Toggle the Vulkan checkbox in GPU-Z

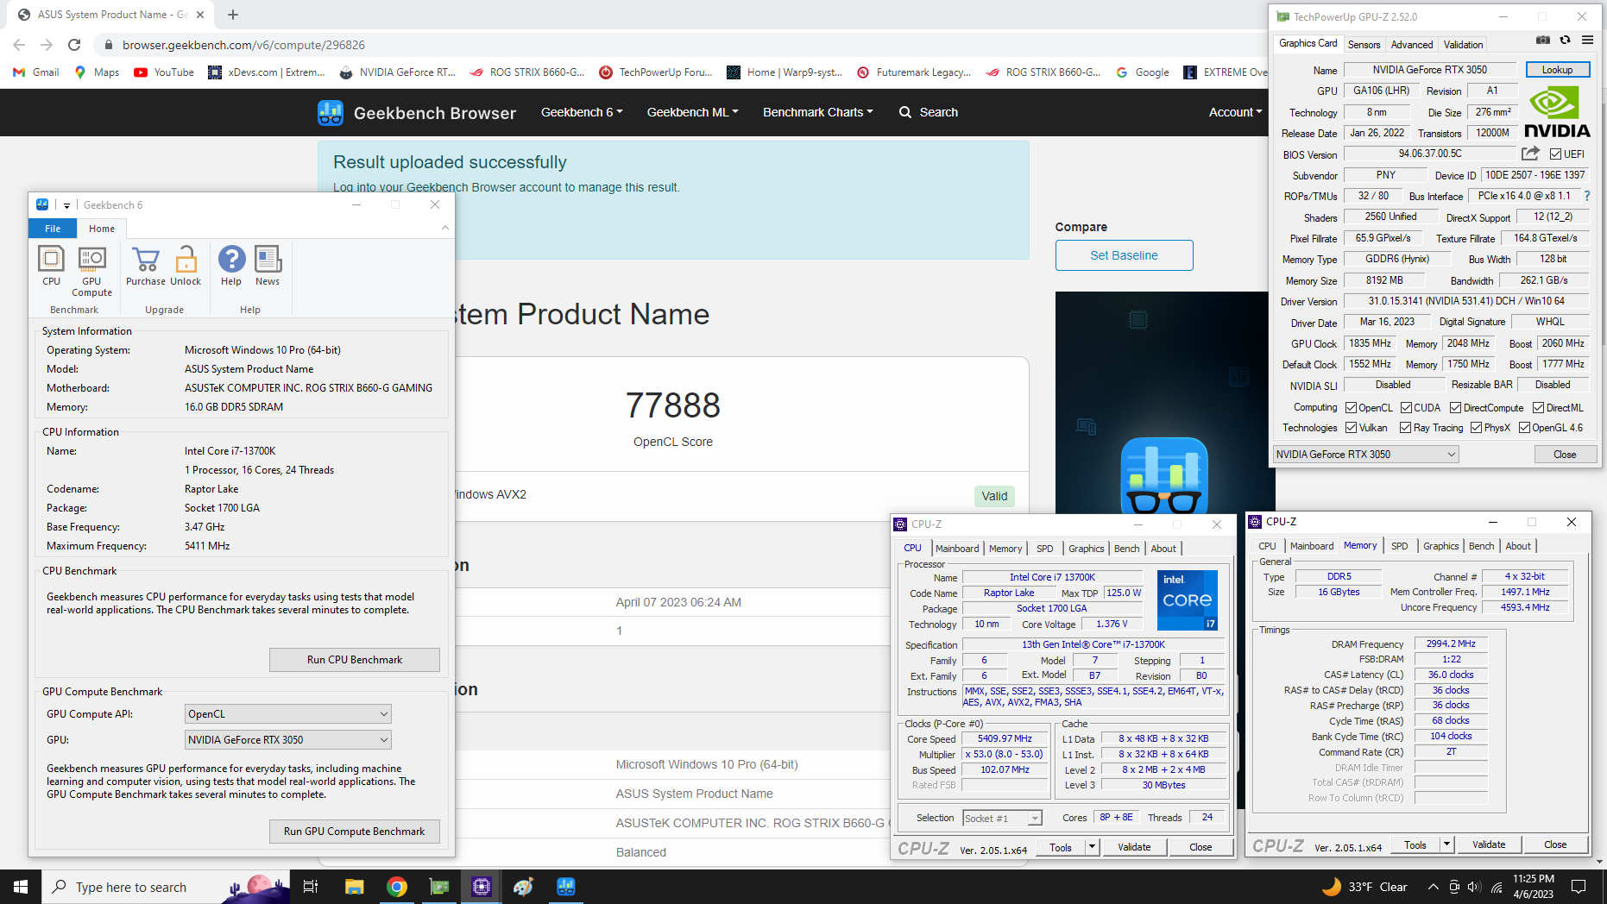pos(1351,428)
